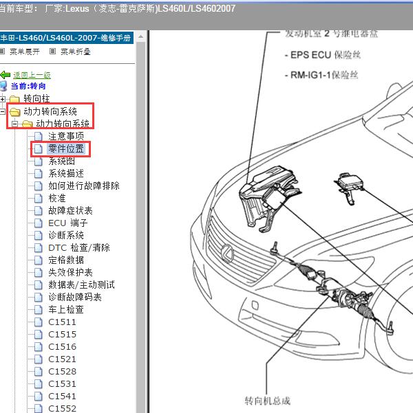Screen dimensions: 413x413
Task: Click the 当前:转向 label
Action: pyautogui.click(x=28, y=87)
